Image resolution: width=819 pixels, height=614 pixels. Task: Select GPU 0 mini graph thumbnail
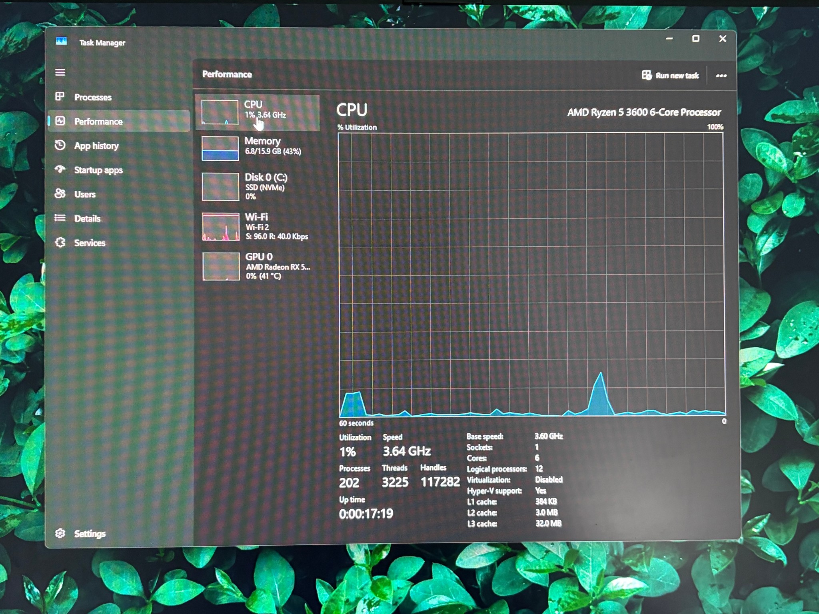pyautogui.click(x=221, y=266)
